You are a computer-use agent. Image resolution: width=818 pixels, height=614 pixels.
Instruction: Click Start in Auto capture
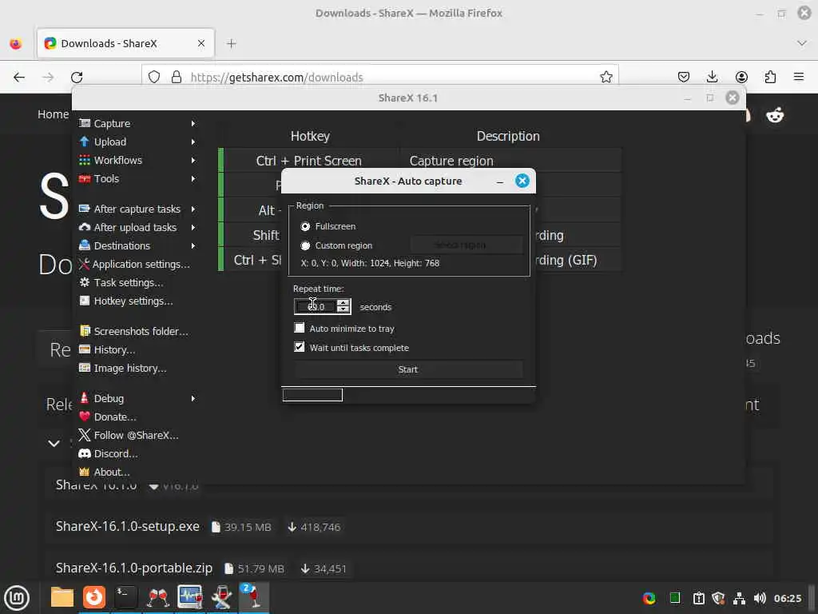pyautogui.click(x=408, y=369)
